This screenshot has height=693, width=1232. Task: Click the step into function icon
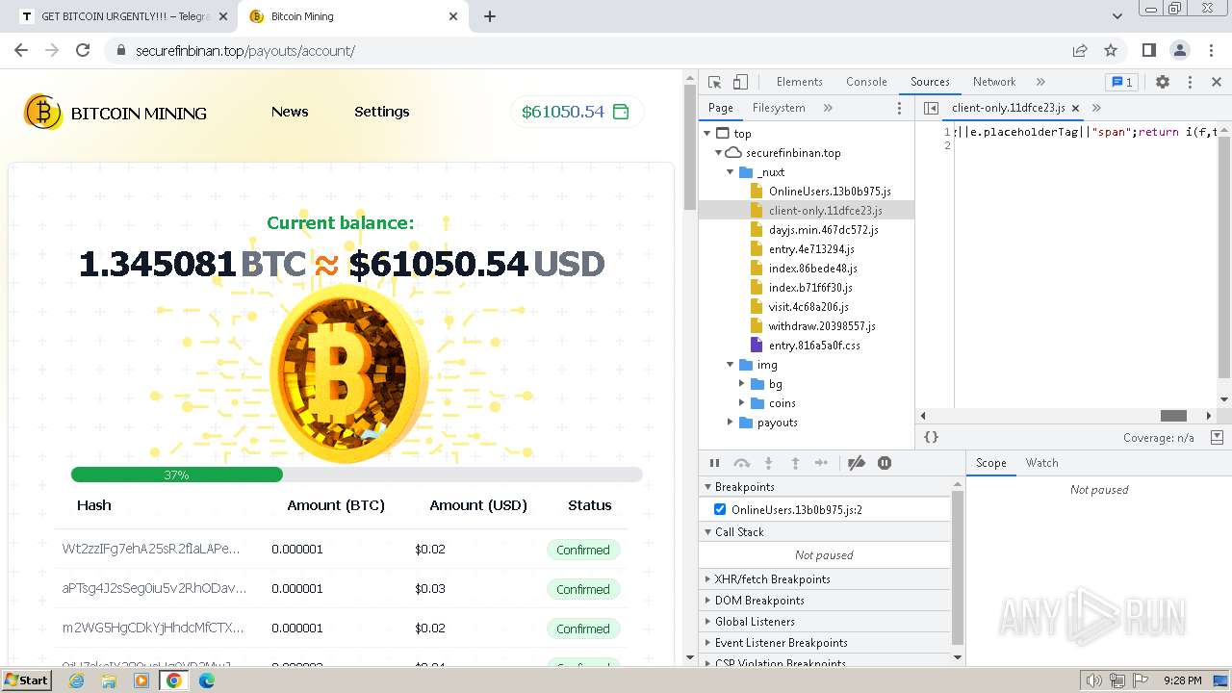click(768, 463)
